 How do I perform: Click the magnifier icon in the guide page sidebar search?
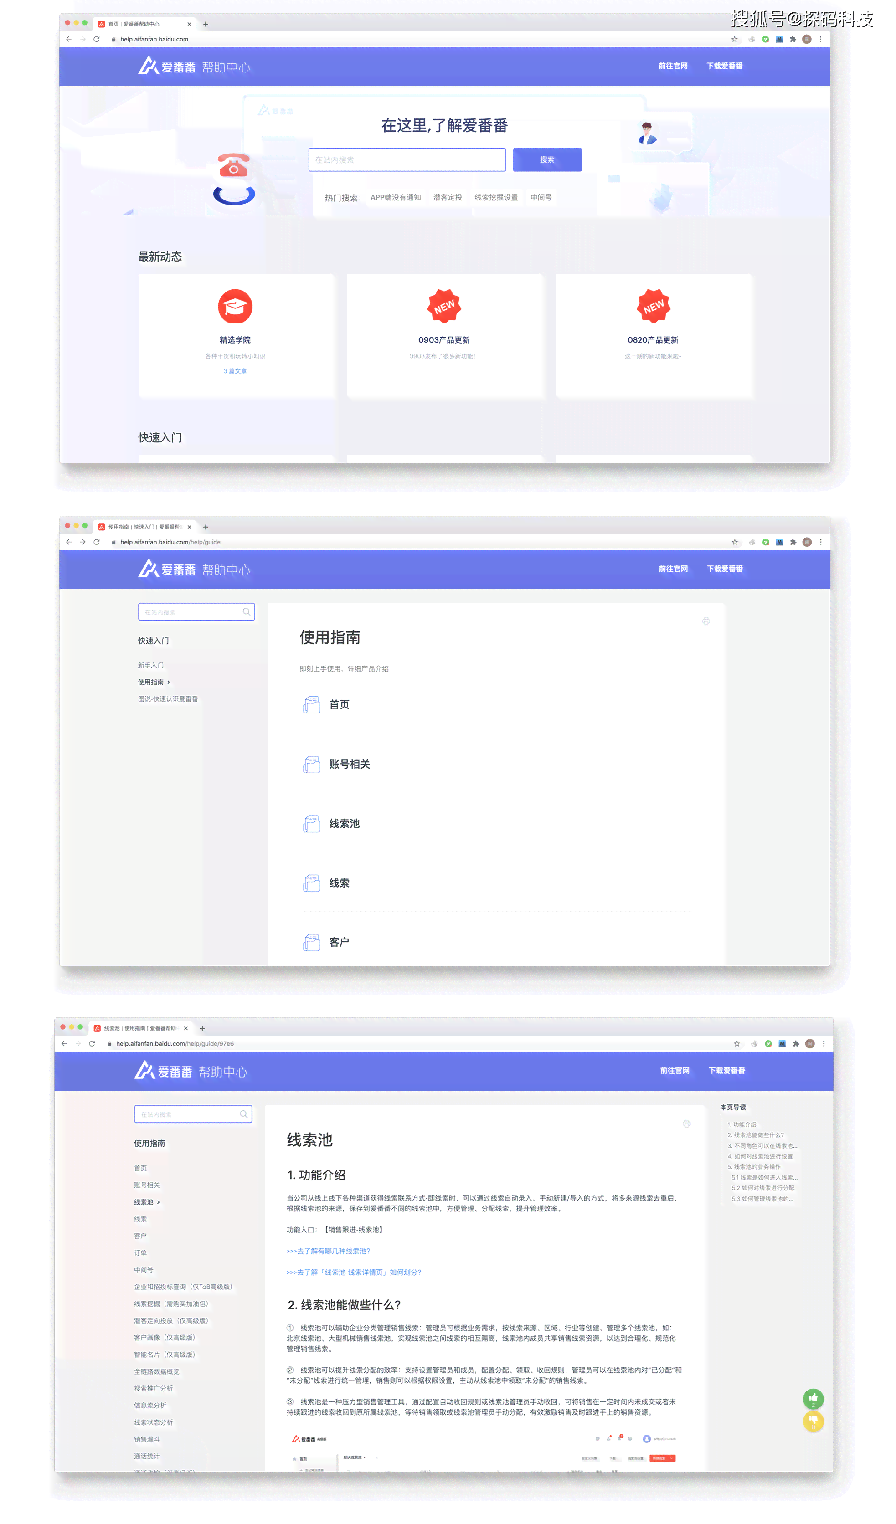pos(246,612)
